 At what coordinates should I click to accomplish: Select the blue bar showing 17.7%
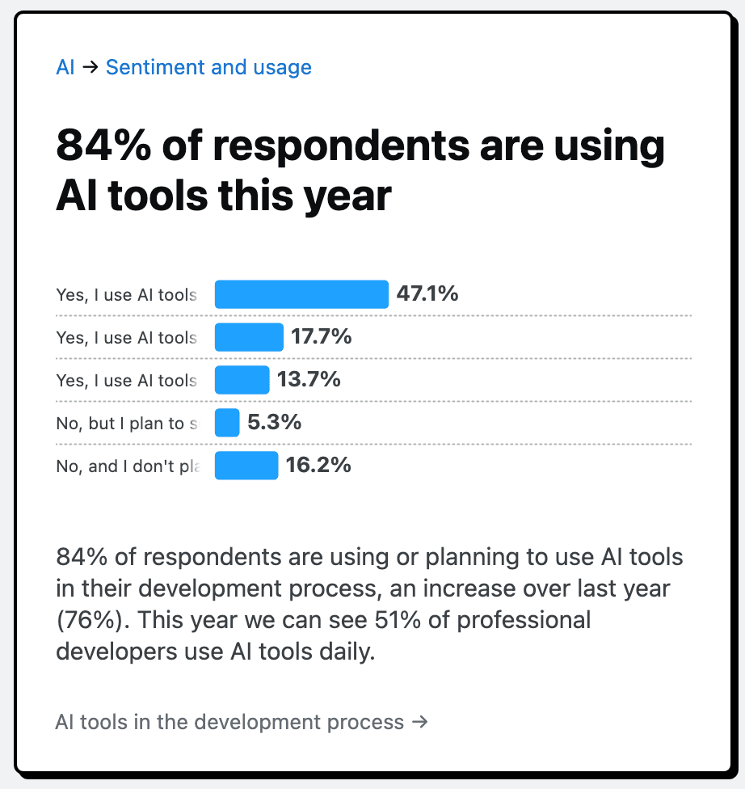(249, 337)
